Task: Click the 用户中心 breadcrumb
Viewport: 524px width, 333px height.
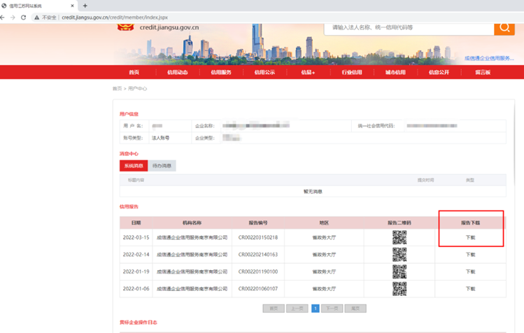Action: coord(137,89)
